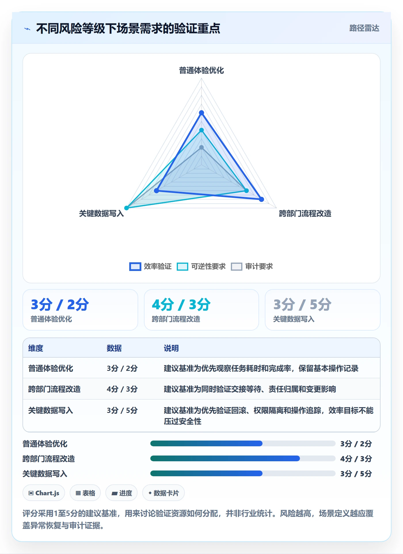Open the 4分 / 3分 跨部门流程改造 stat card

(x=201, y=310)
